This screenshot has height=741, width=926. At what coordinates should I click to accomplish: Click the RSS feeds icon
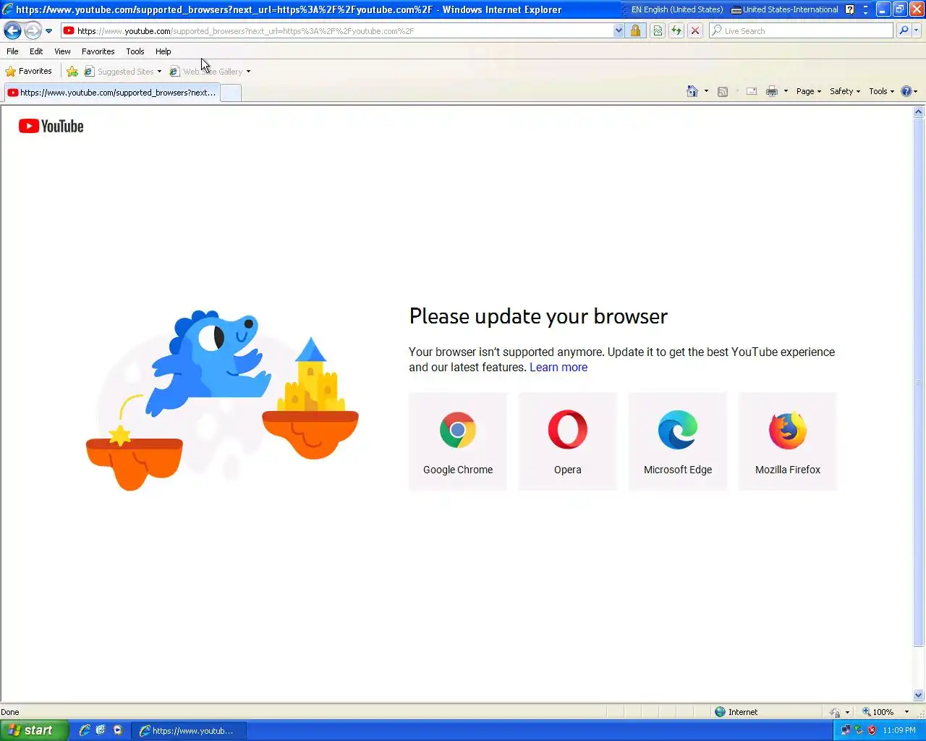723,91
